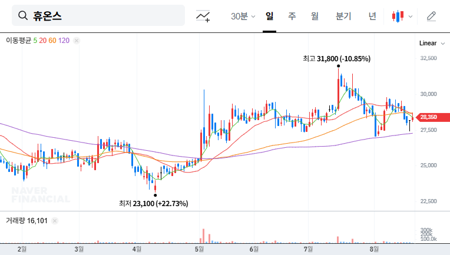Image resolution: width=450 pixels, height=255 pixels.
Task: Select the pencil drawing tool
Action: pyautogui.click(x=431, y=16)
